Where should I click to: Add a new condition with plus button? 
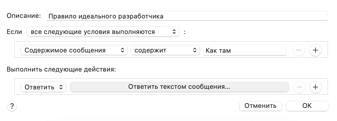[315, 50]
